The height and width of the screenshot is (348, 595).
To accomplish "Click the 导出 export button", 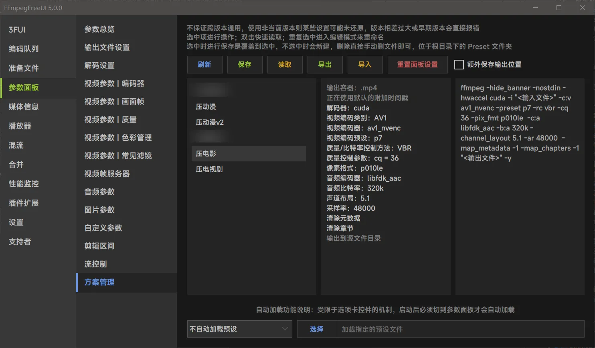I will pyautogui.click(x=325, y=65).
